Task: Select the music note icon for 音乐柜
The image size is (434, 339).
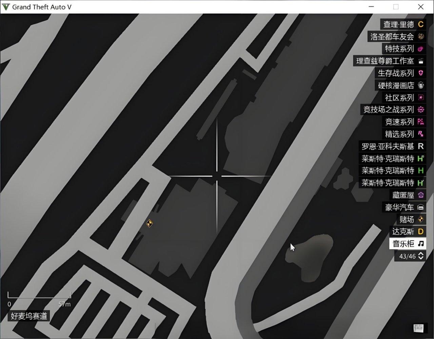Action: 421,244
